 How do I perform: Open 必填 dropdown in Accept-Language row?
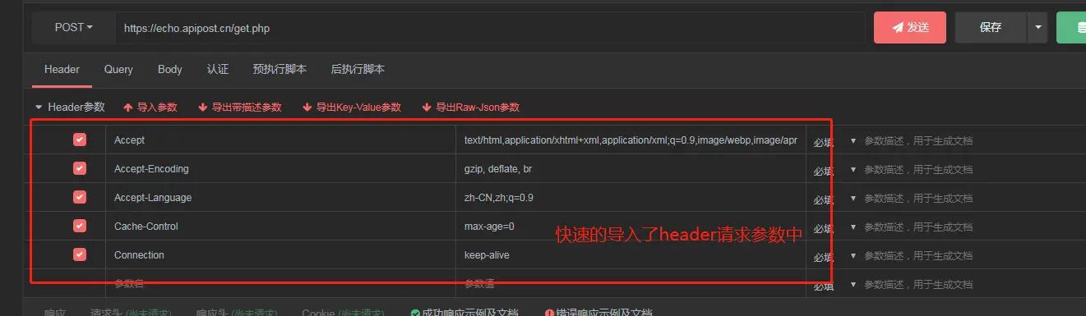pyautogui.click(x=834, y=199)
